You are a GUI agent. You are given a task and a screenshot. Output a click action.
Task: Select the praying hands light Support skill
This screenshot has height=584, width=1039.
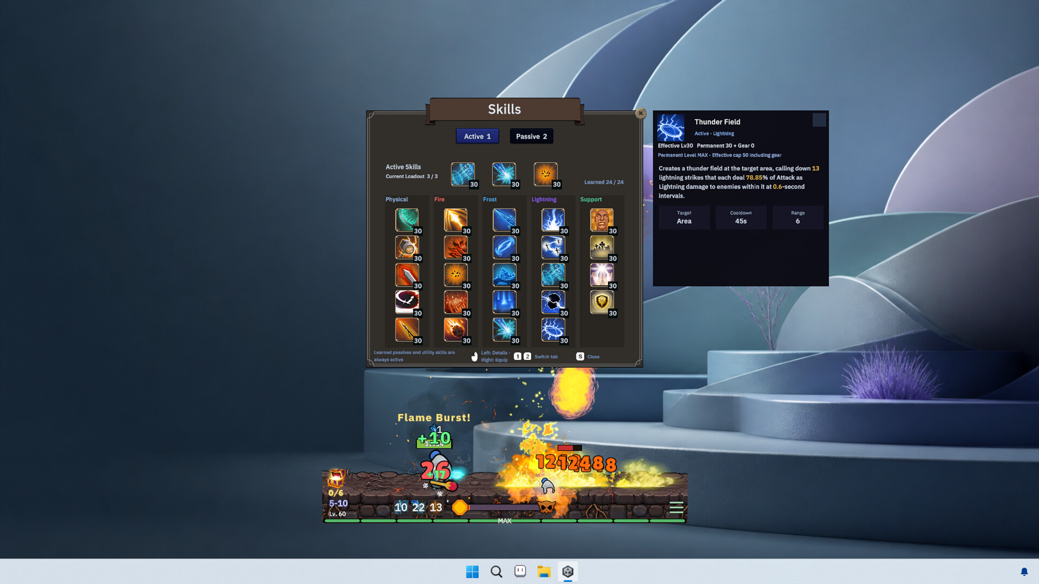click(601, 275)
